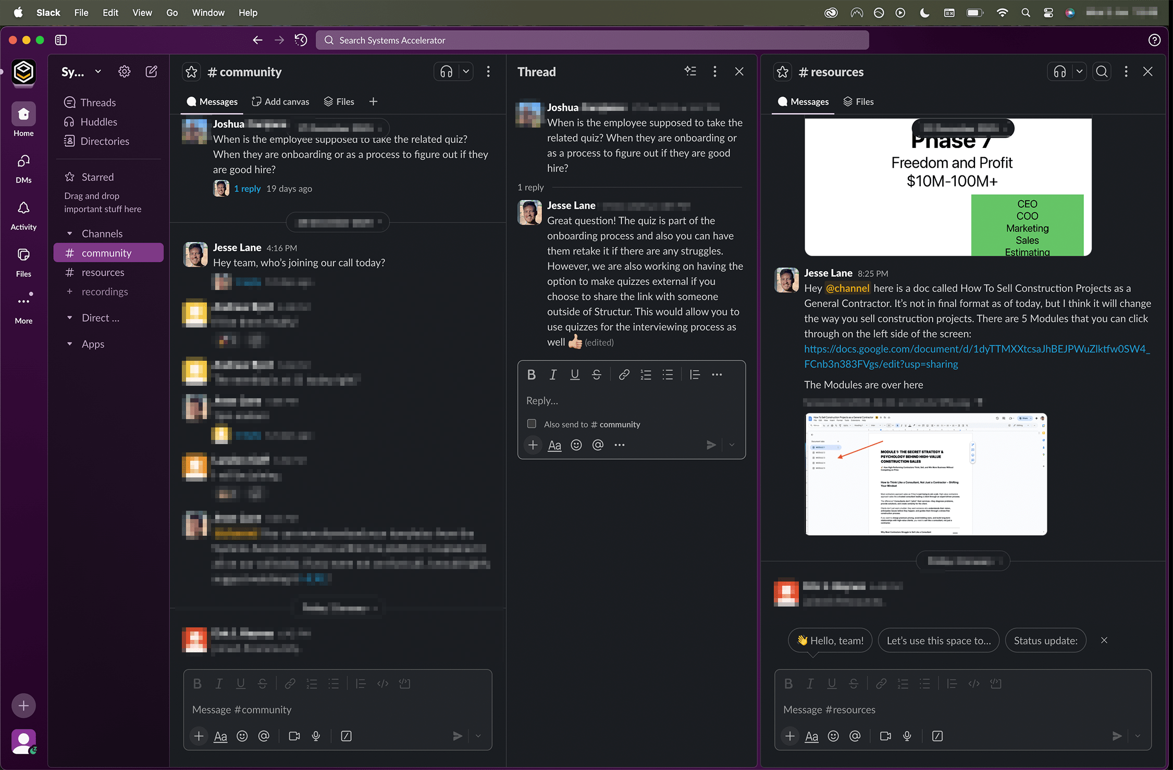Open the Google Doc screenshot thumbnail
The image size is (1173, 770).
[x=925, y=474]
